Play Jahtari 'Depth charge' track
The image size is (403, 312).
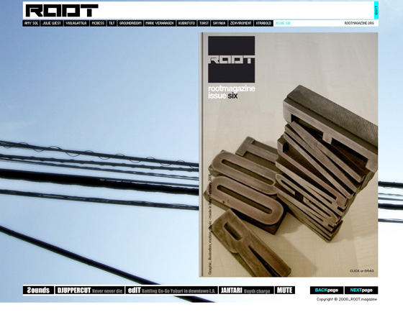click(246, 290)
